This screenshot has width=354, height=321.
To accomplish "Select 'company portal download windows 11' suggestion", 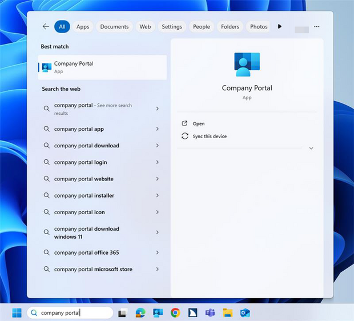I will point(102,232).
